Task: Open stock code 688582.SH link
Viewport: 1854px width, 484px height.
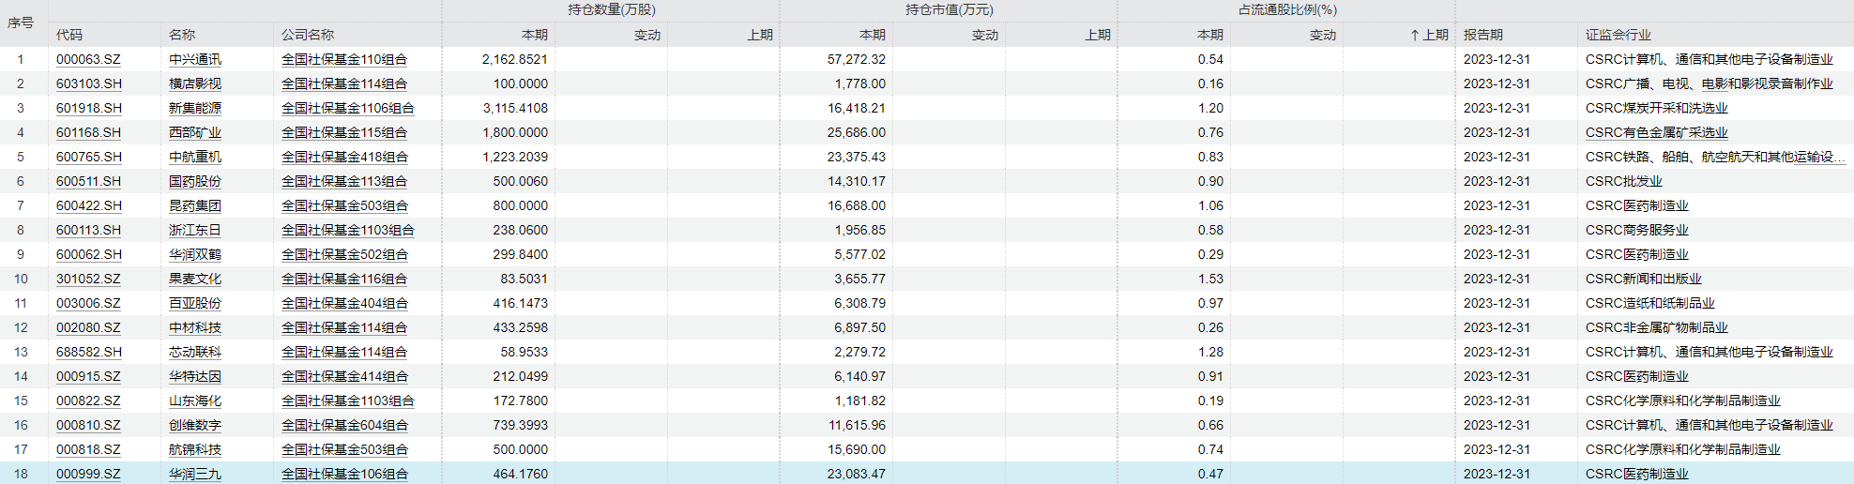Action: click(88, 352)
